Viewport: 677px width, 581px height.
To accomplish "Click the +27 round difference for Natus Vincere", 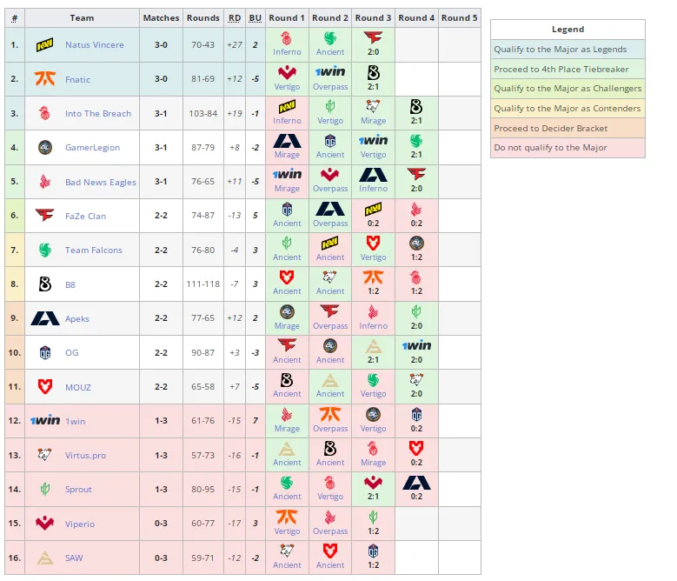I will [x=235, y=45].
